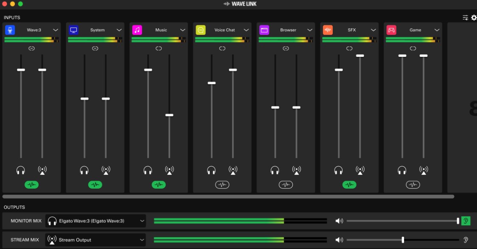Open Stream Mix output device dropdown
This screenshot has height=249, width=477.
[95, 240]
